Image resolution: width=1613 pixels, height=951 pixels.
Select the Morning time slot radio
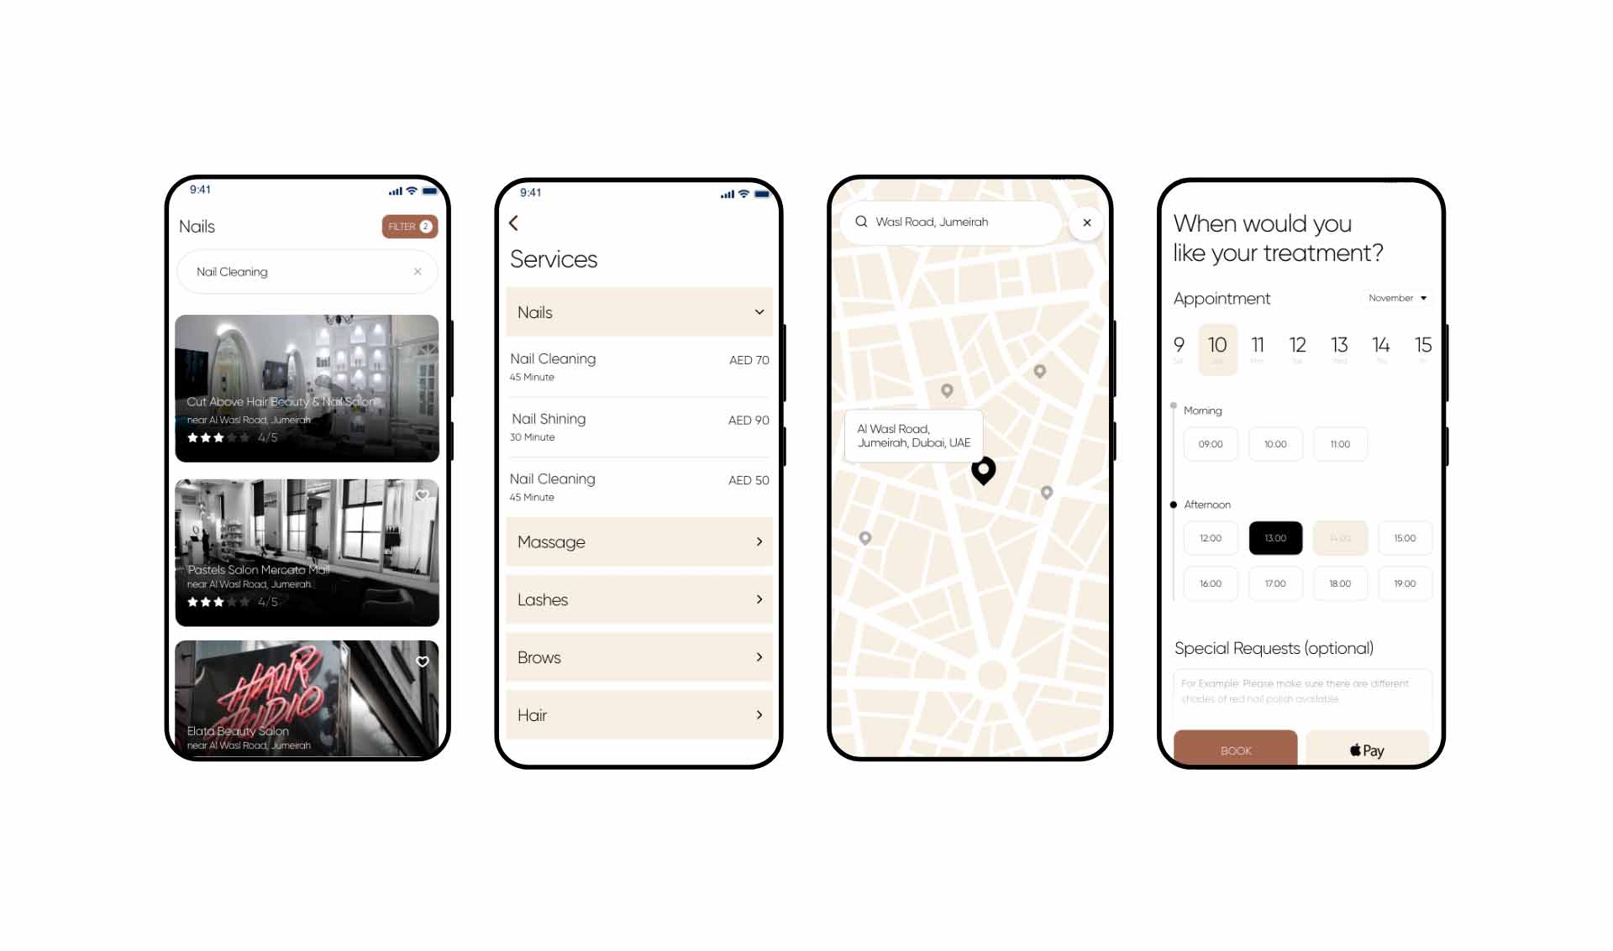pos(1174,409)
